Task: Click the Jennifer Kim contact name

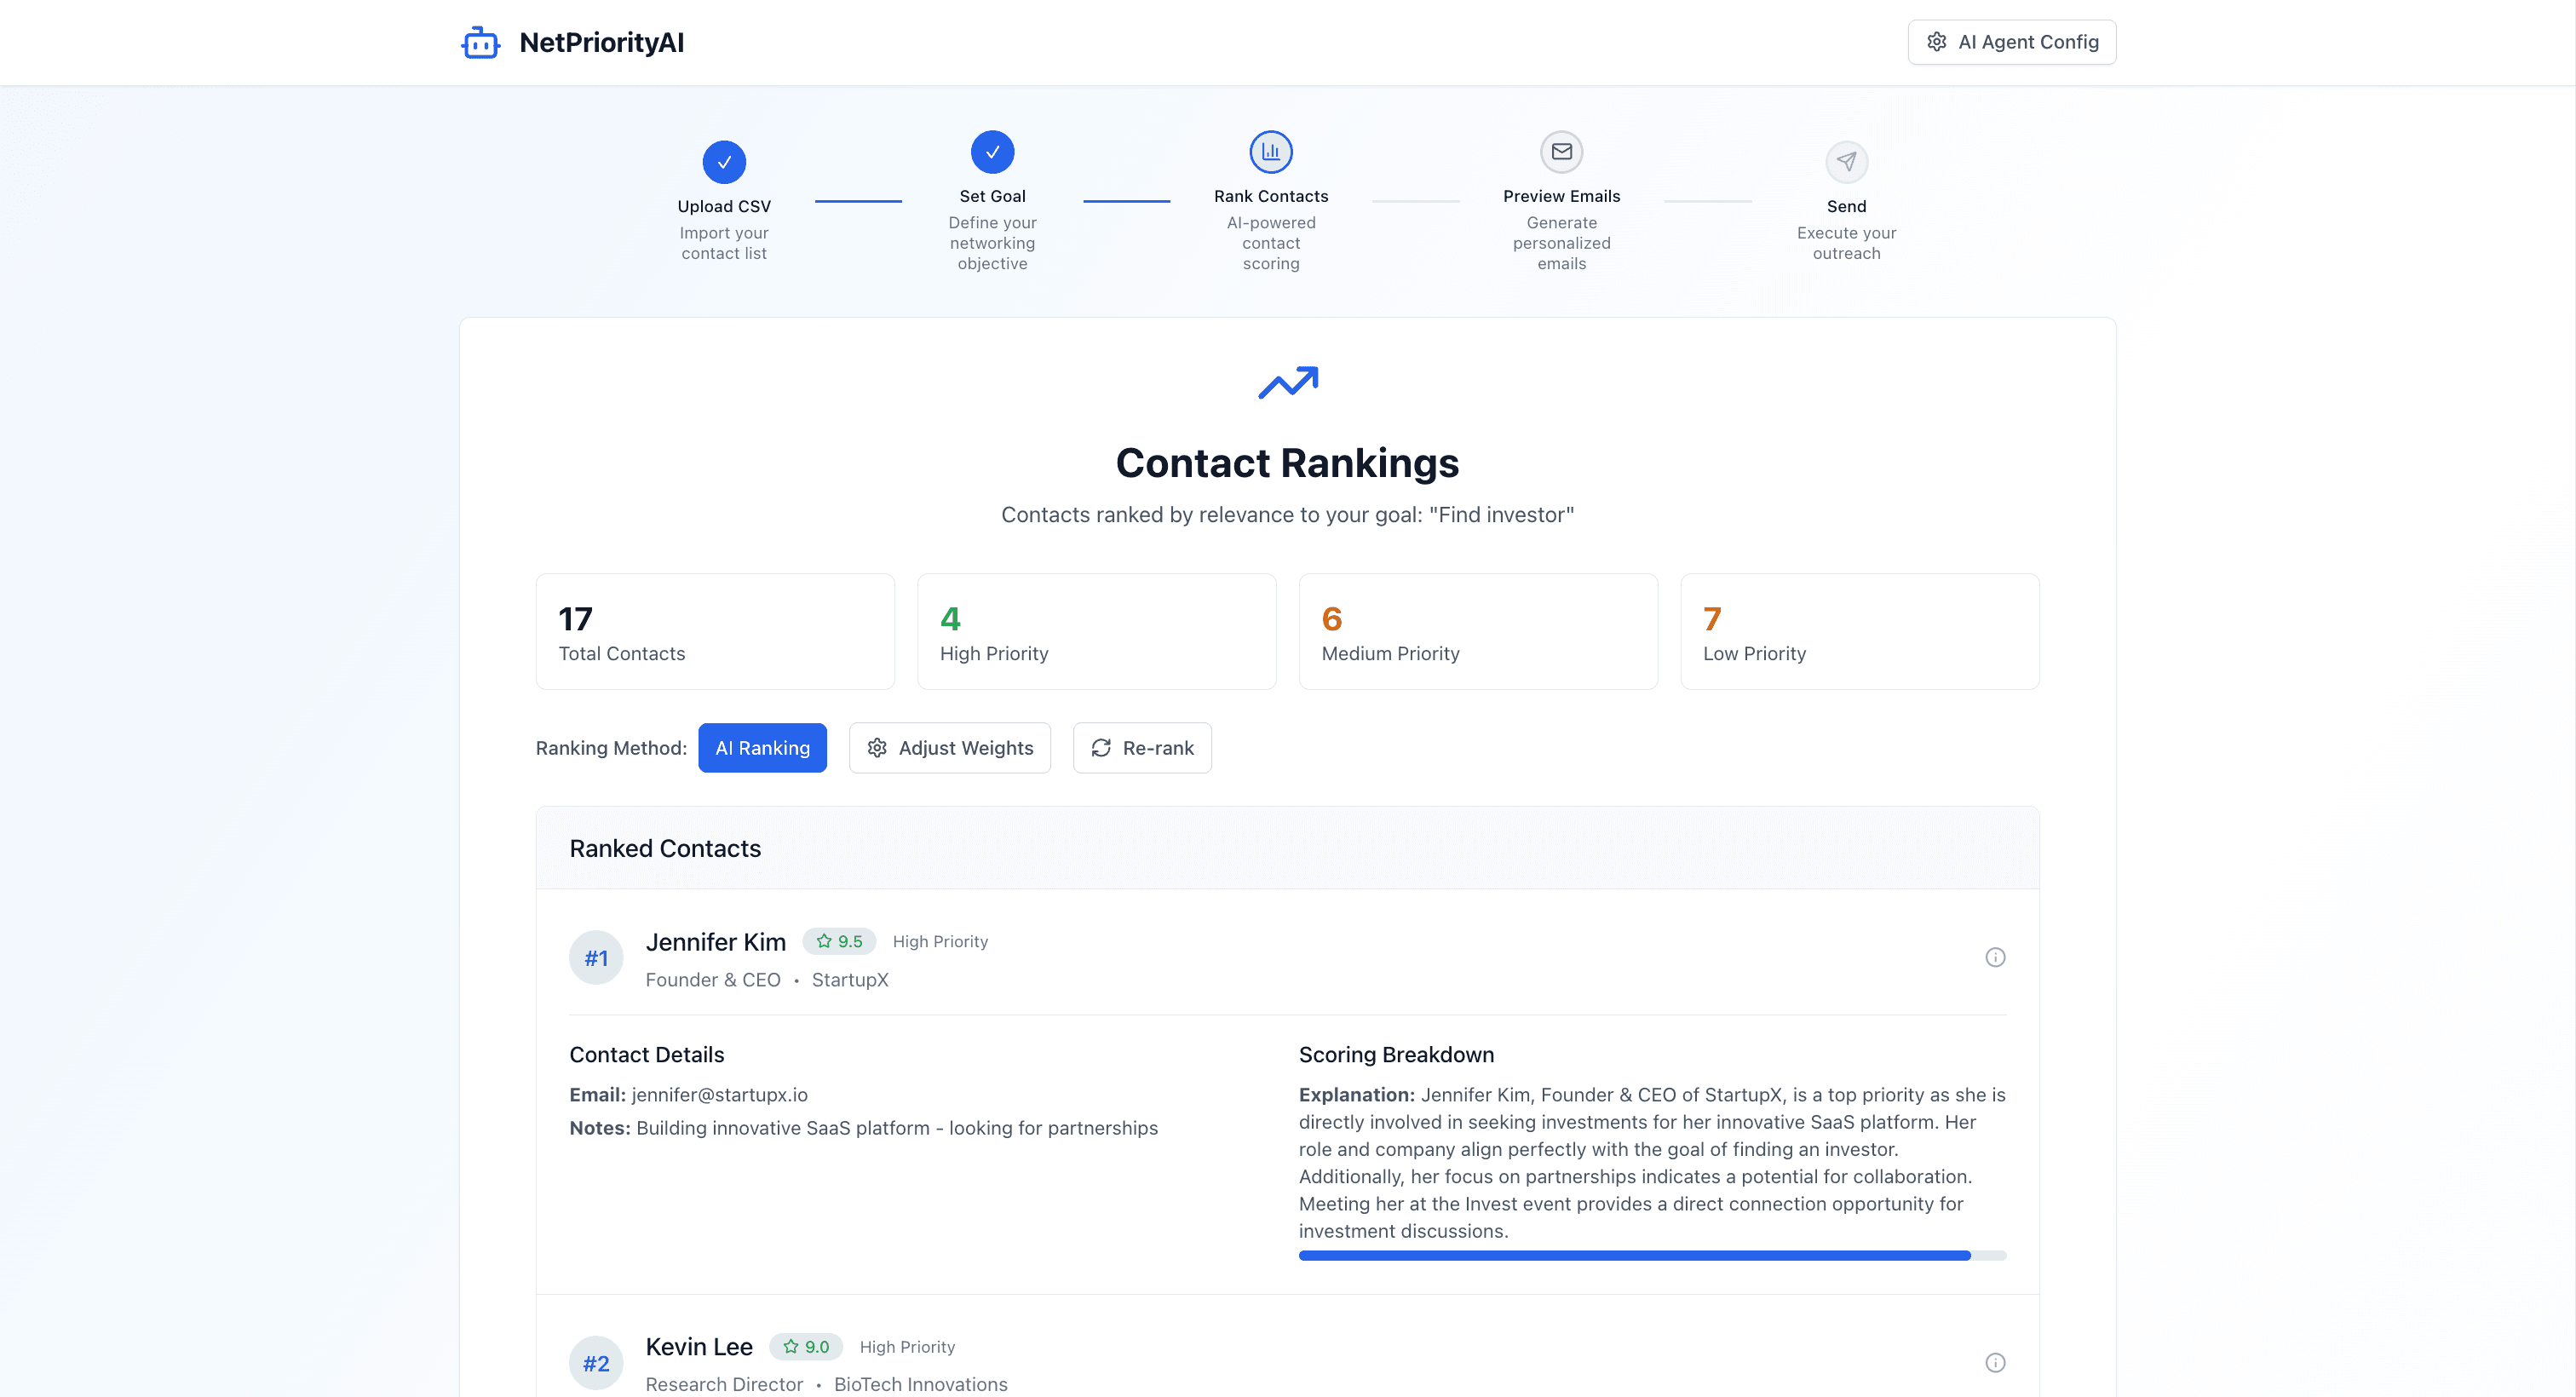Action: (716, 942)
